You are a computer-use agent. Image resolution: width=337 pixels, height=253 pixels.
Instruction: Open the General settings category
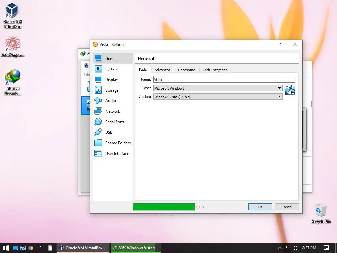click(x=113, y=58)
